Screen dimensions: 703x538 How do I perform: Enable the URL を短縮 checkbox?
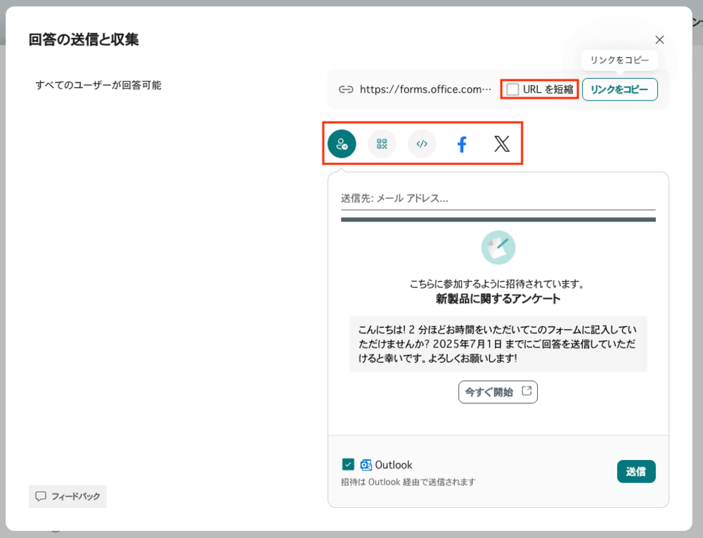click(x=513, y=89)
